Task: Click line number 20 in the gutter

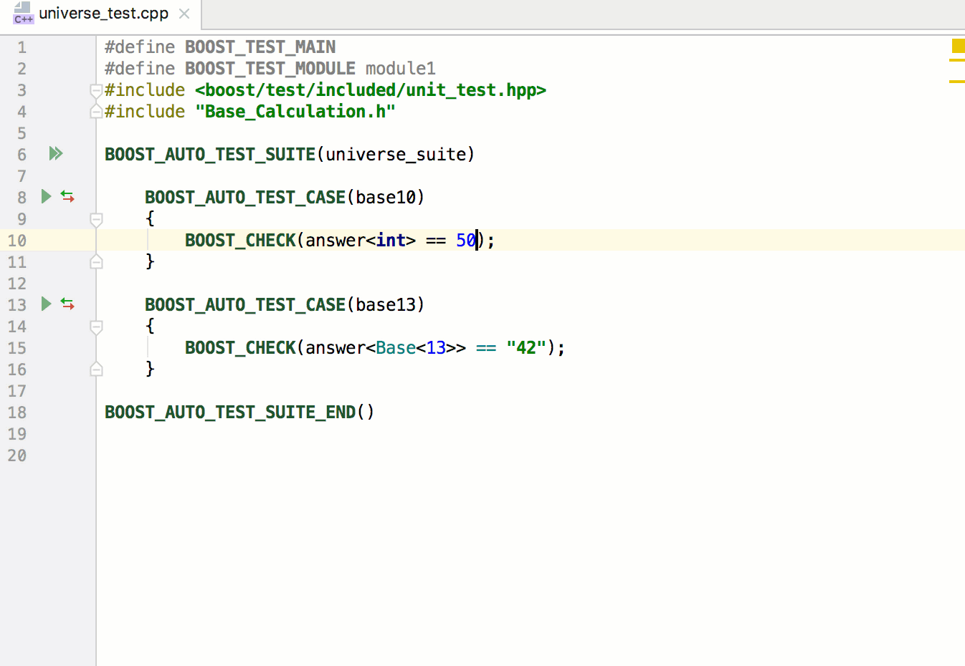Action: click(17, 455)
